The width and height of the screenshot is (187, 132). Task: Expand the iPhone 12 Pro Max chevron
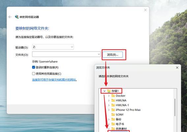(109, 110)
